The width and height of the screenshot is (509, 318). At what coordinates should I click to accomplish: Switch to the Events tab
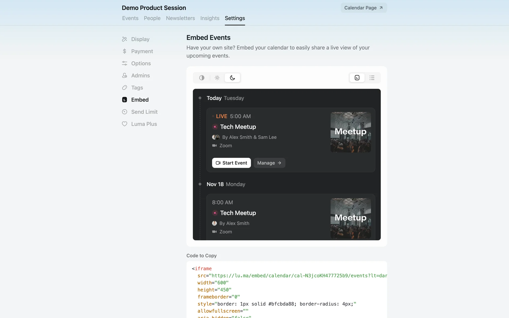130,18
